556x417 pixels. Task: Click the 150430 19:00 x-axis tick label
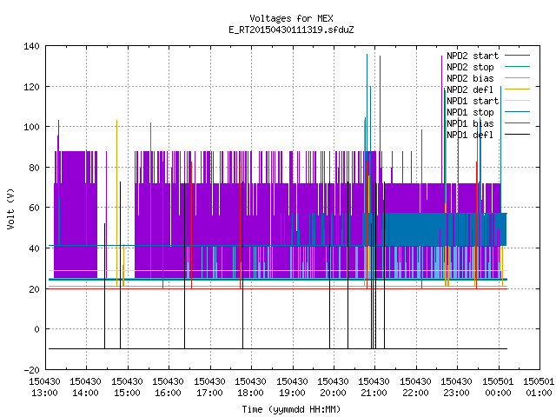coord(292,387)
